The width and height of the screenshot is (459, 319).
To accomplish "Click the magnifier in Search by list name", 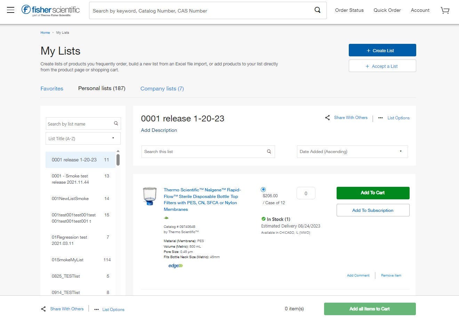I will click(x=116, y=123).
